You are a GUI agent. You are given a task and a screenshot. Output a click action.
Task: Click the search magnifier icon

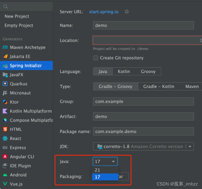point(6,6)
